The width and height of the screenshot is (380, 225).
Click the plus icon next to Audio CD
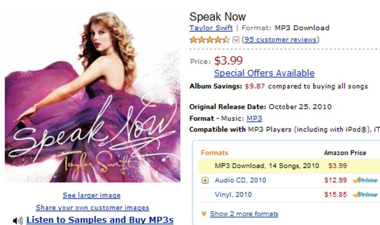205,180
